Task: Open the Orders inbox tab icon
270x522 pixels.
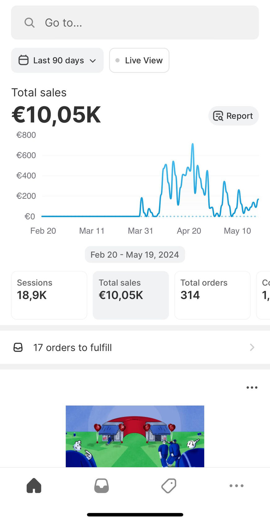Action: click(x=101, y=486)
